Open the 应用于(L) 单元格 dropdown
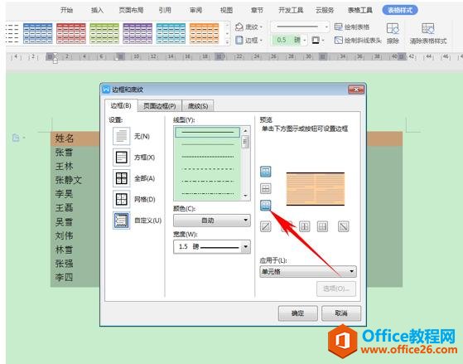This screenshot has width=463, height=364. pyautogui.click(x=308, y=271)
